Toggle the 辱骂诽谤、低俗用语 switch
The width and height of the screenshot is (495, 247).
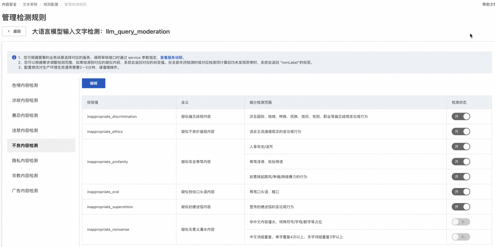point(461,161)
